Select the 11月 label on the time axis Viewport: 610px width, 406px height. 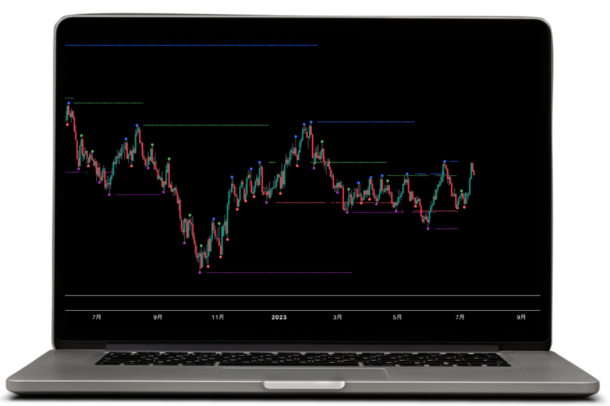point(218,317)
